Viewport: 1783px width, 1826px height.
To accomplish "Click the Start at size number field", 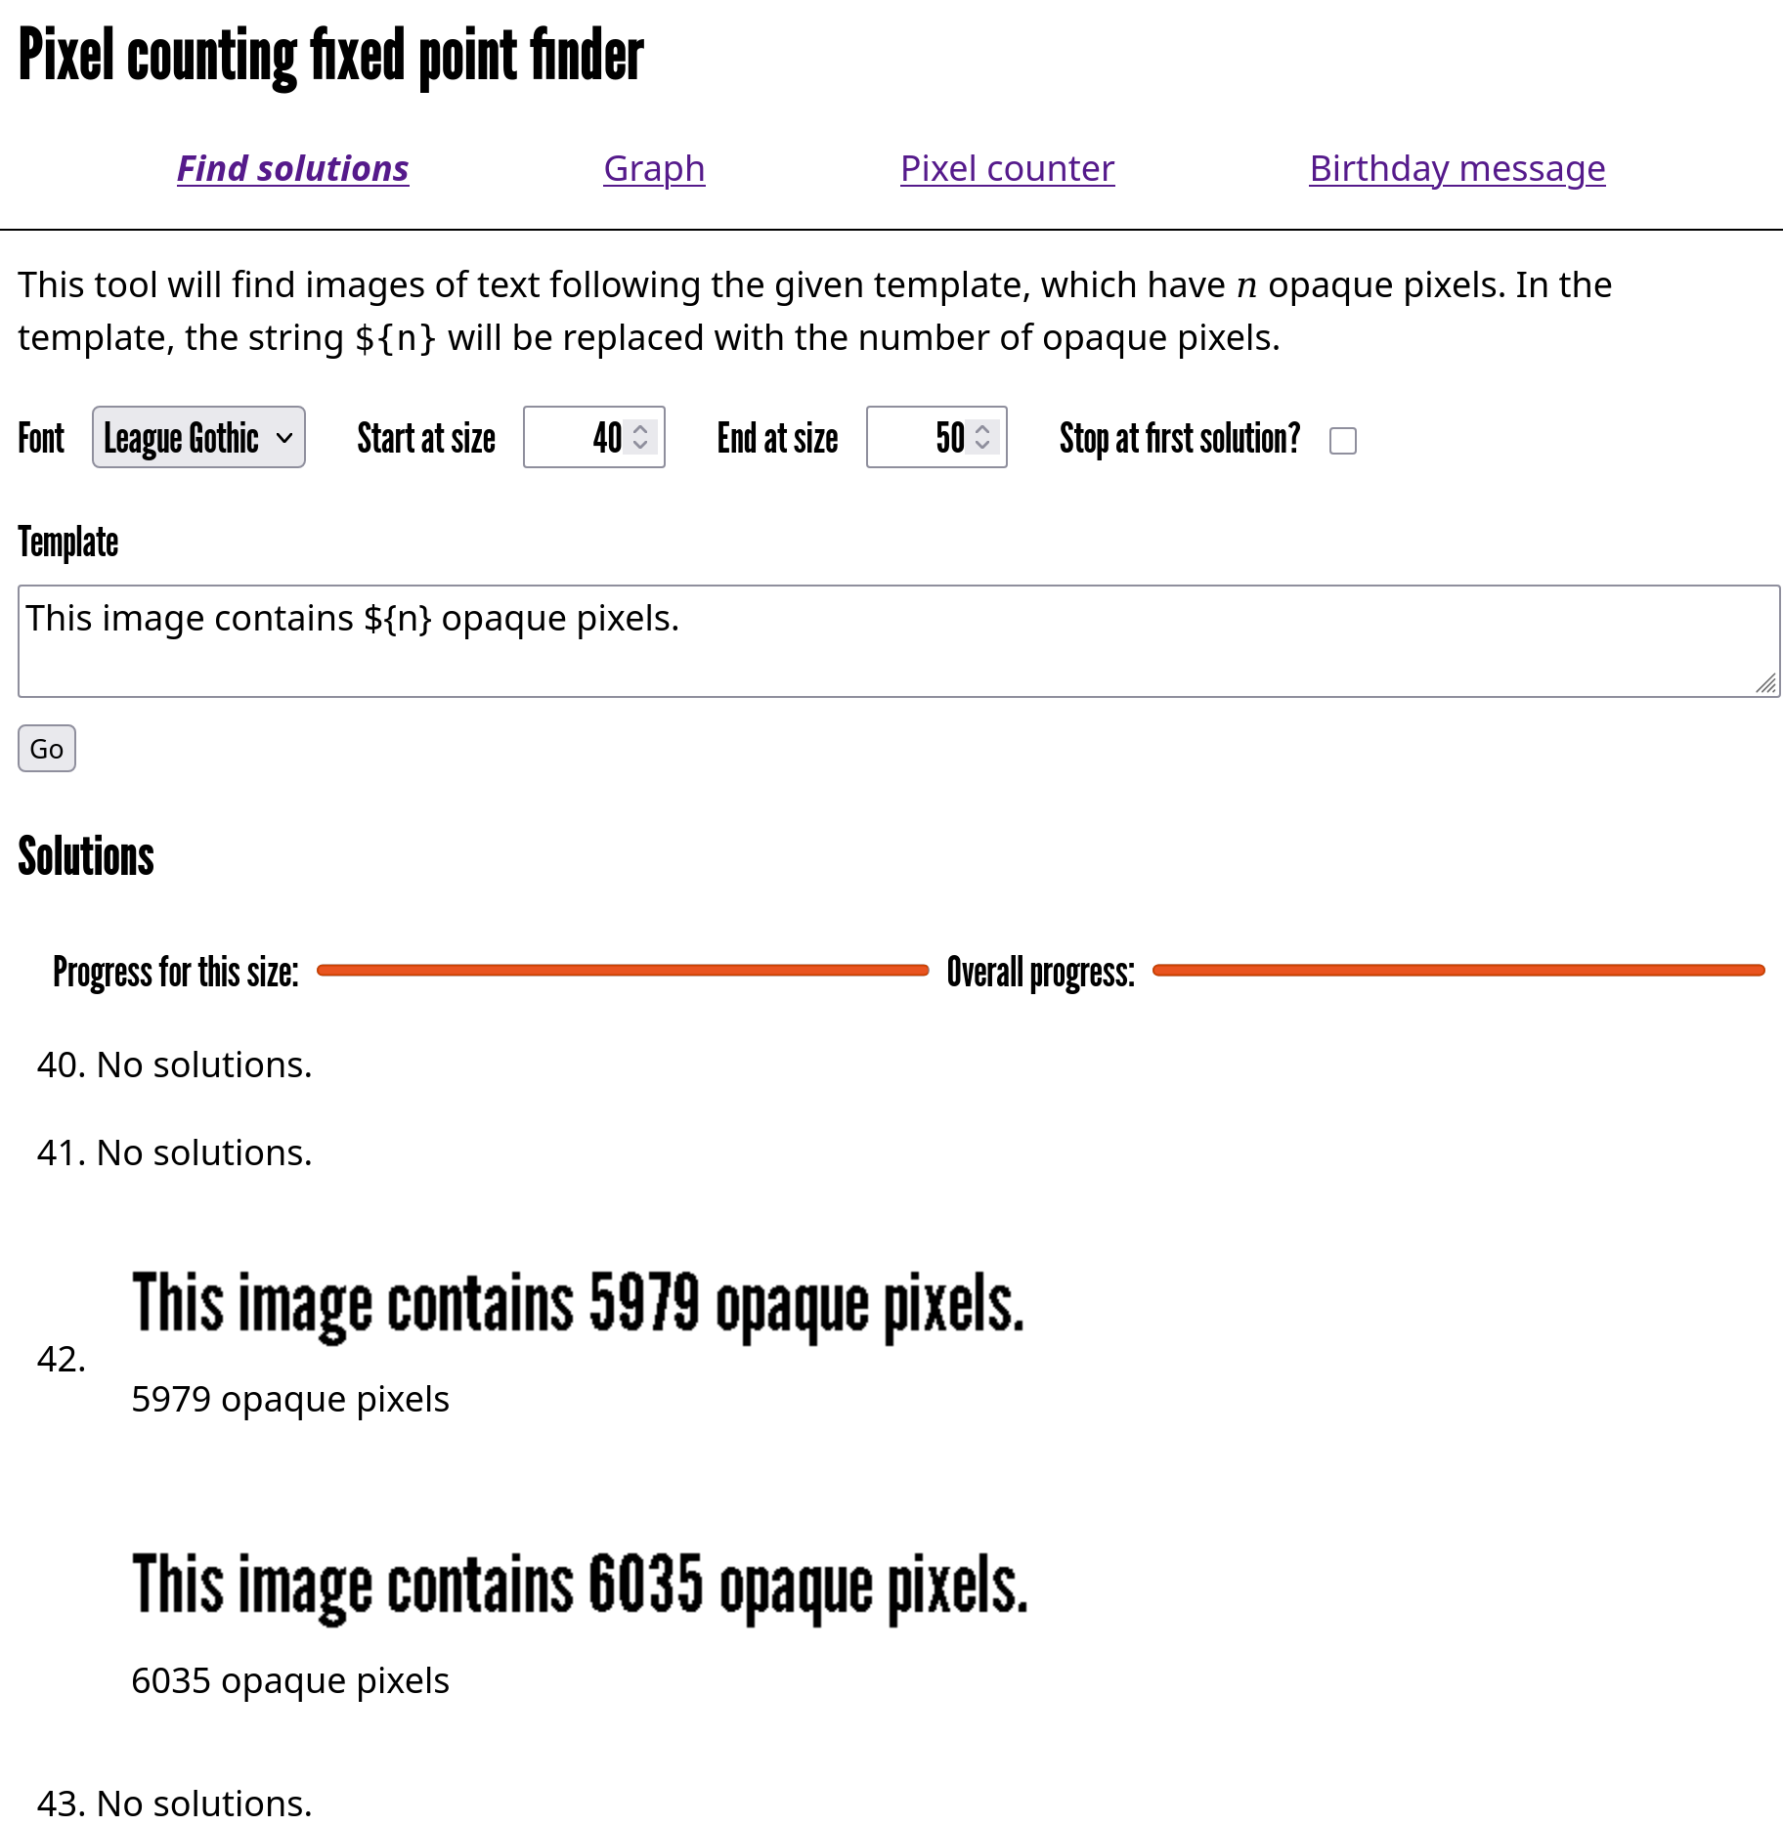I will coord(577,438).
